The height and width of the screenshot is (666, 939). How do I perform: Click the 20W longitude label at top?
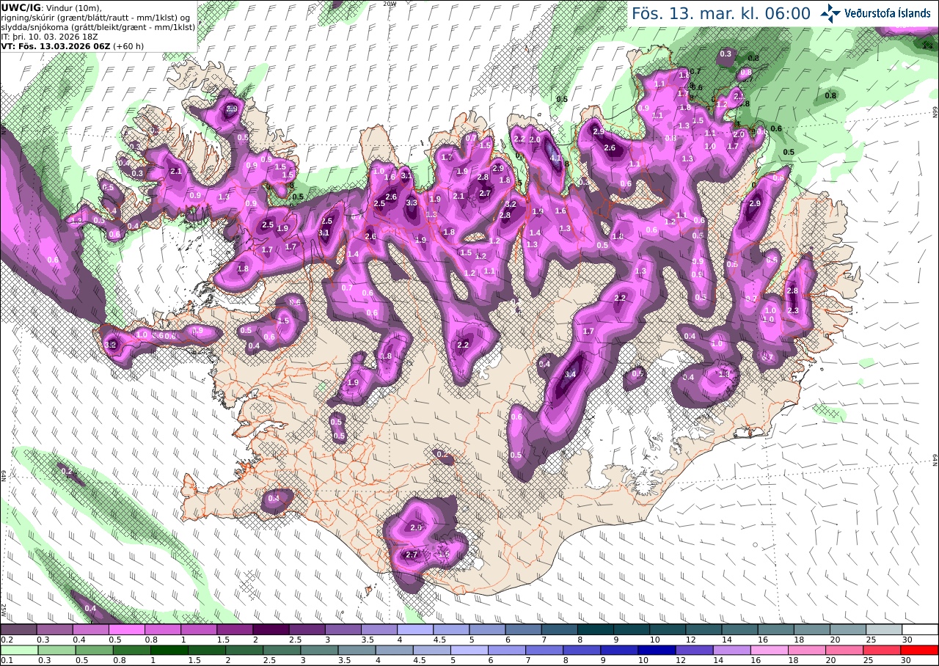tap(391, 3)
